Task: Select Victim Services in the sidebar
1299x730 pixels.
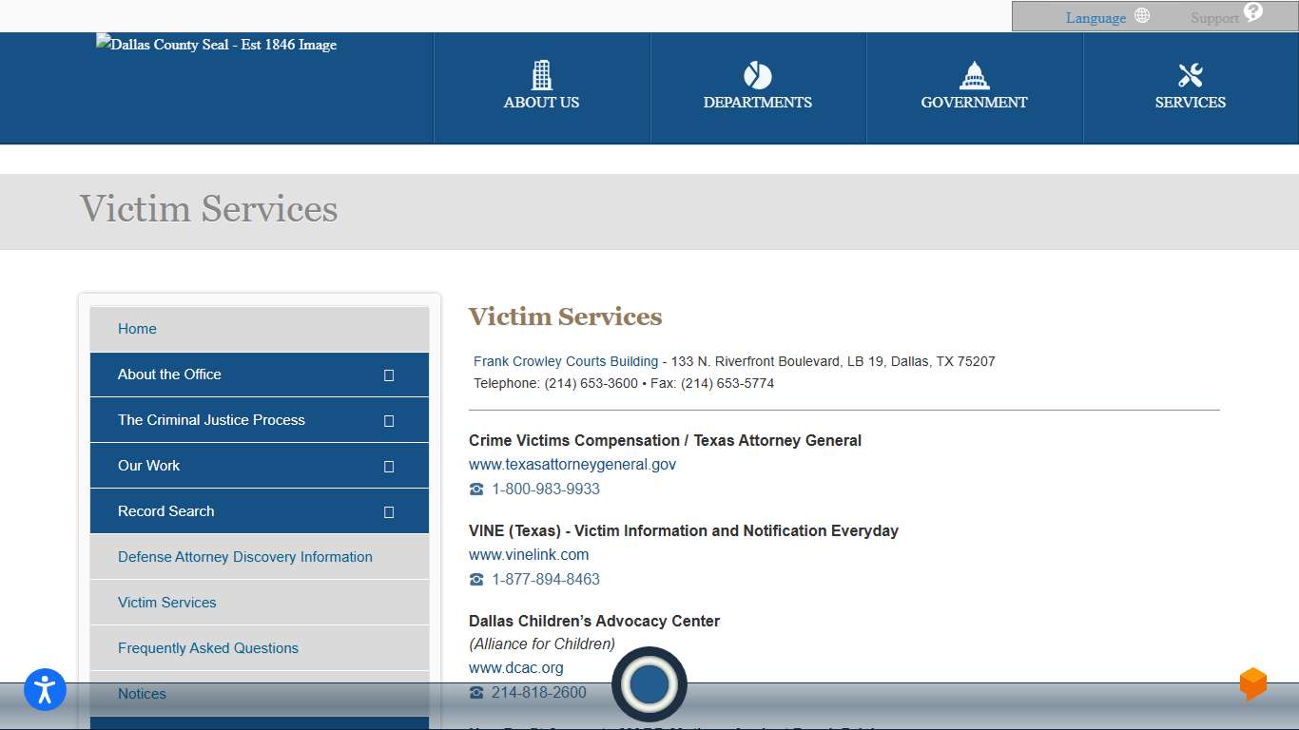Action: [166, 603]
